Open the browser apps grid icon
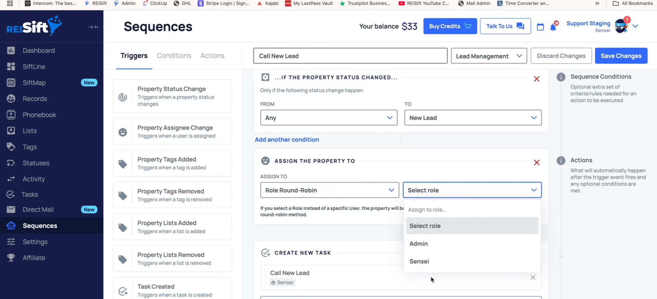 coord(10,3)
